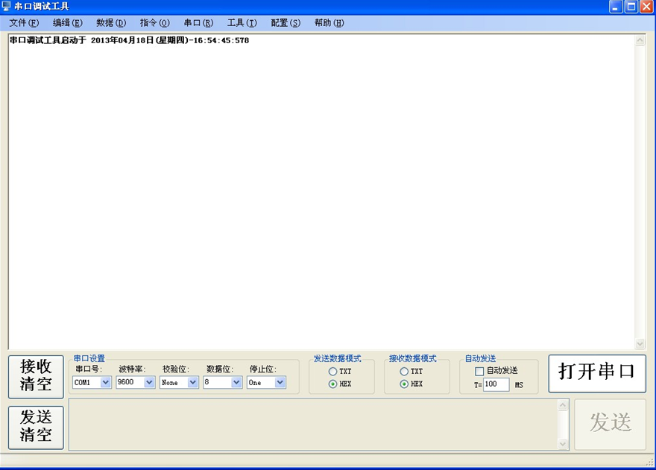
Task: Enable the 自动发送 auto-send checkbox
Action: click(x=481, y=370)
